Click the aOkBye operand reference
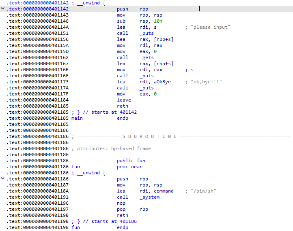This screenshot has width=293, height=231. [162, 82]
